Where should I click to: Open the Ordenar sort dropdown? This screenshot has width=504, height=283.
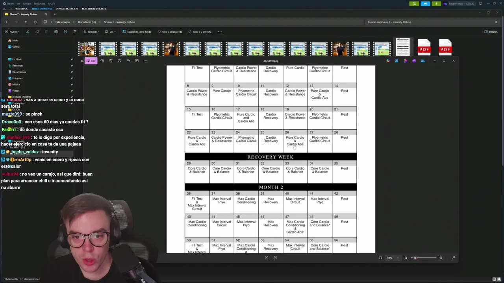click(92, 32)
